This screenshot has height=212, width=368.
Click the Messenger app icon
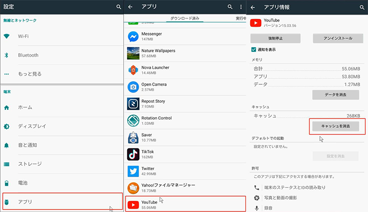pyautogui.click(x=133, y=37)
